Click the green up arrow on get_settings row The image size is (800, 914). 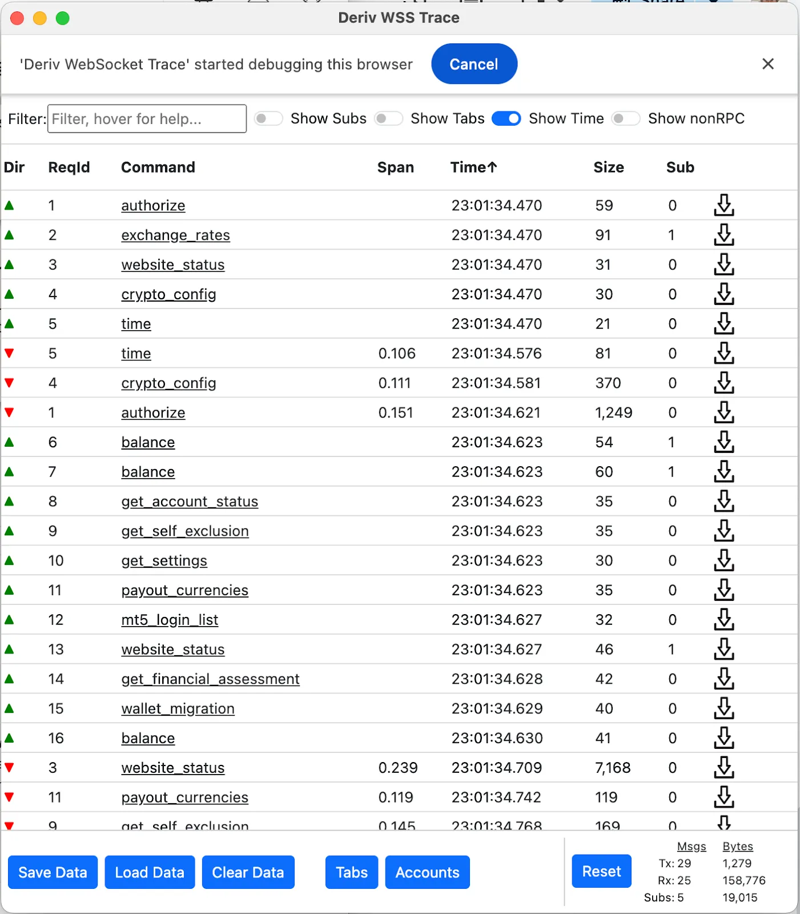(9, 560)
